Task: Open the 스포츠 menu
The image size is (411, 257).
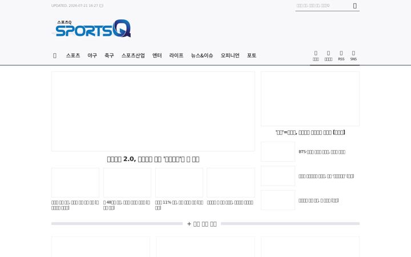Action: point(73,55)
